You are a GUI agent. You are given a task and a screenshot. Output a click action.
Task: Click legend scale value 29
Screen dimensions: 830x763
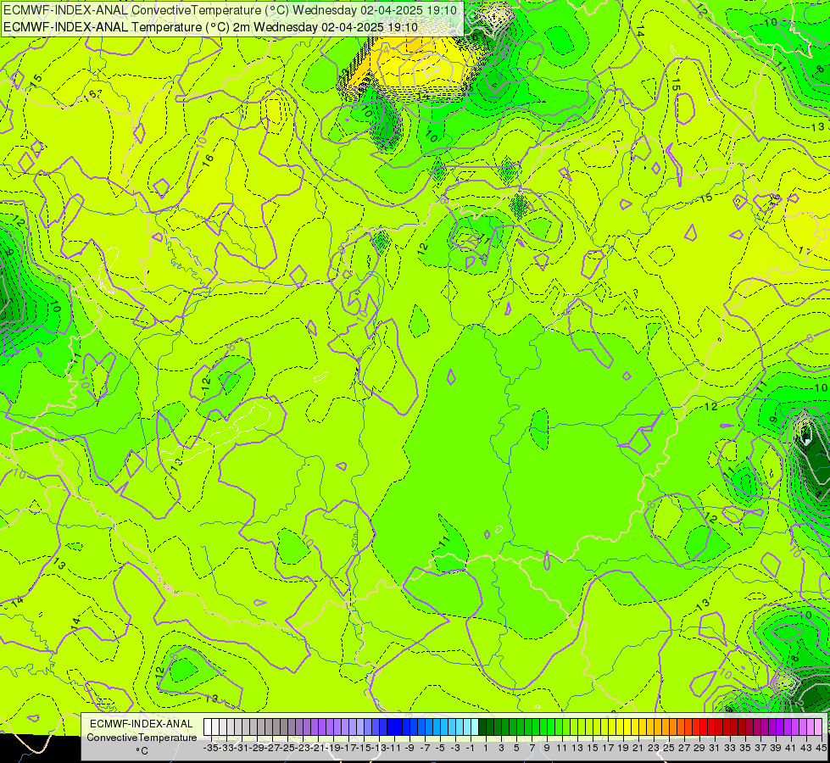pyautogui.click(x=699, y=749)
